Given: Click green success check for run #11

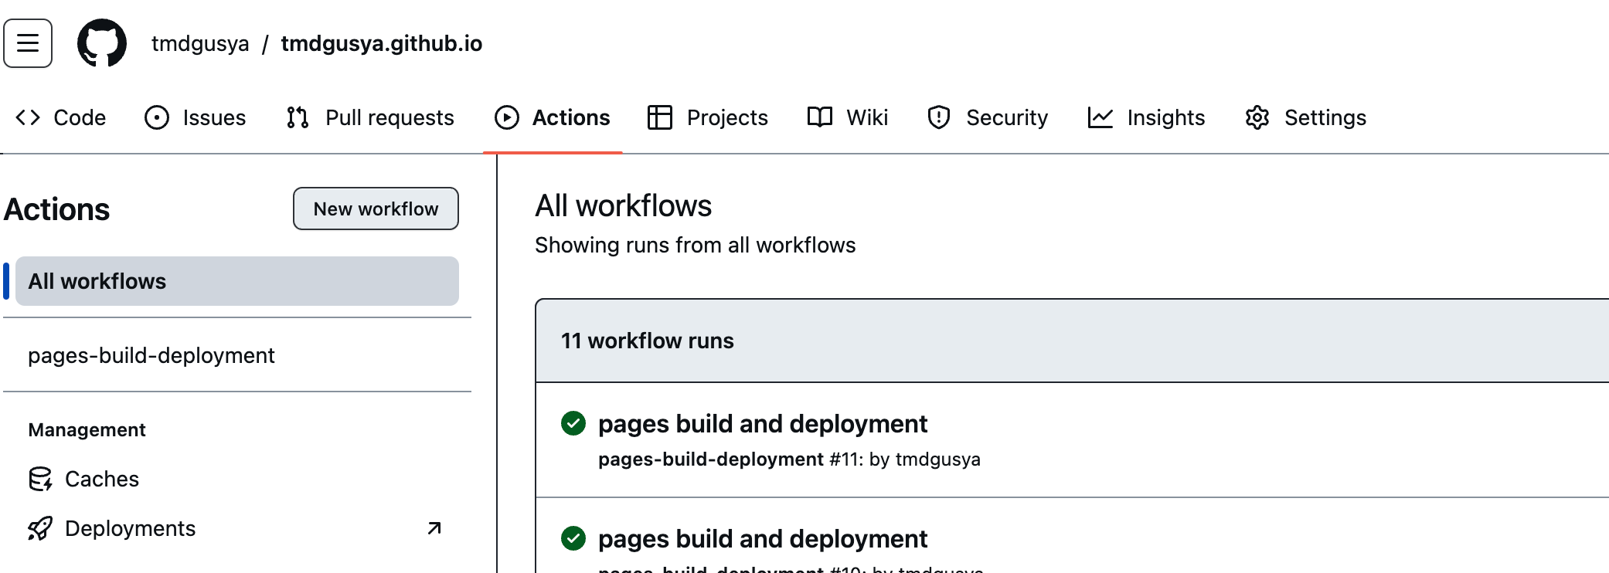Looking at the screenshot, I should tap(573, 423).
